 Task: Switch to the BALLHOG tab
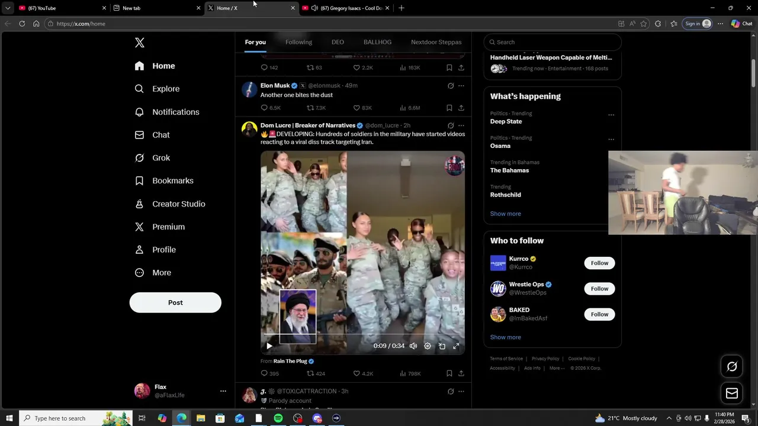click(377, 42)
